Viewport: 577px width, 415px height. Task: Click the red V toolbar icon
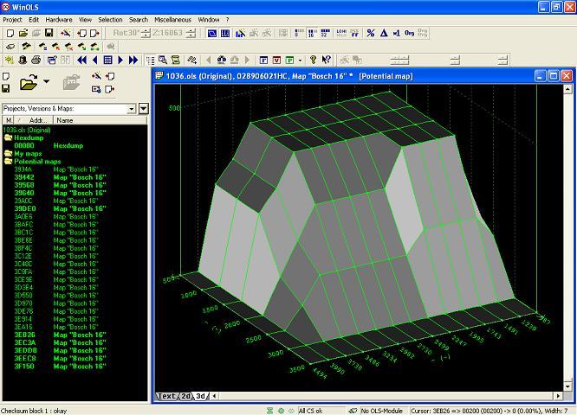[276, 60]
